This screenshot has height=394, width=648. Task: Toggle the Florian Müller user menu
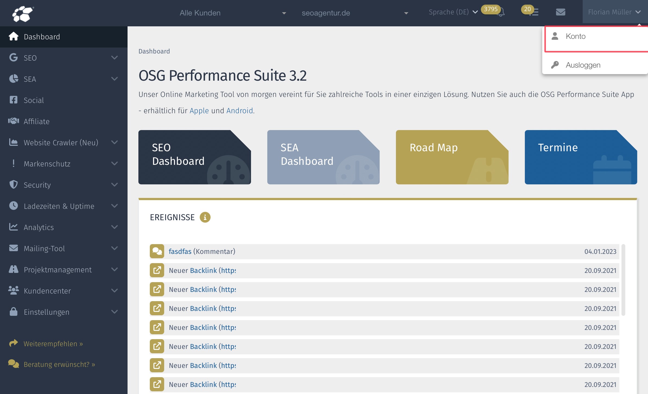pos(615,12)
